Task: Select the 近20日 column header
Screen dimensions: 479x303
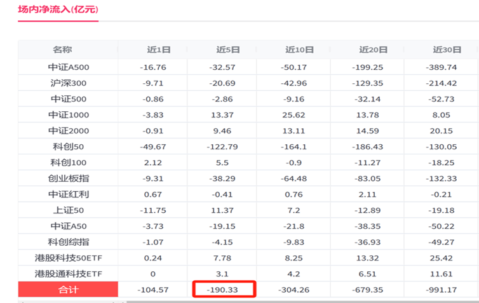Action: pos(374,50)
